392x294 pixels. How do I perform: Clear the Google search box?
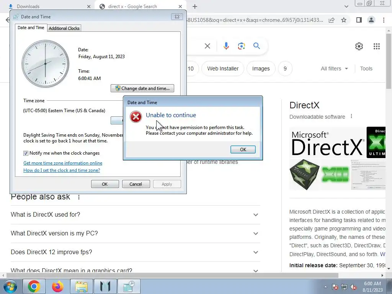pos(207,46)
